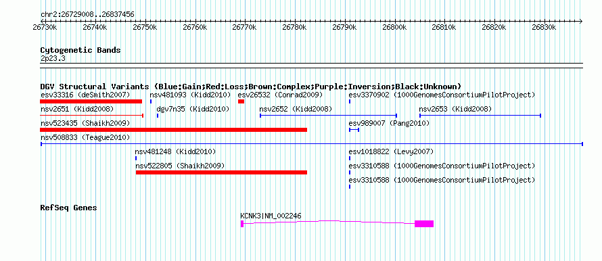Open nsv508833 (Teague2010) label
This screenshot has width=602, height=261.
[x=85, y=137]
